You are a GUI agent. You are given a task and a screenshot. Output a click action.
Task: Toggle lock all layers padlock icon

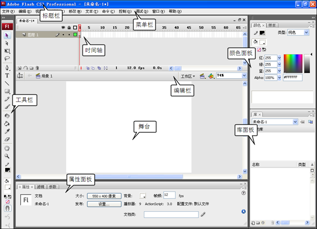[69, 27]
